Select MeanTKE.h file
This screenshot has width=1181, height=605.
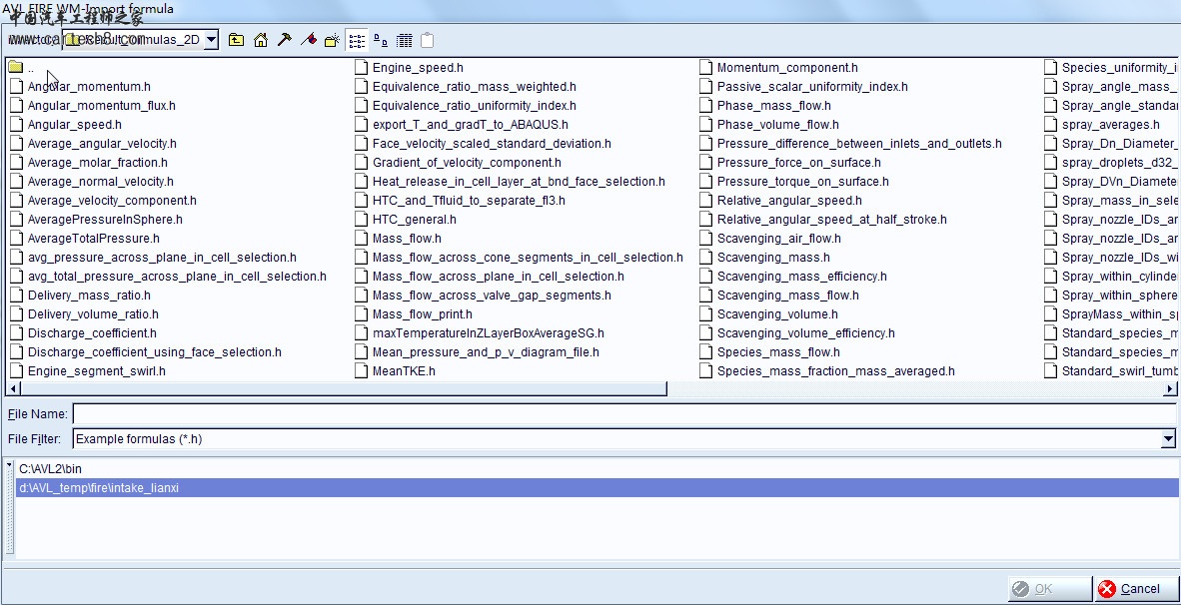396,371
